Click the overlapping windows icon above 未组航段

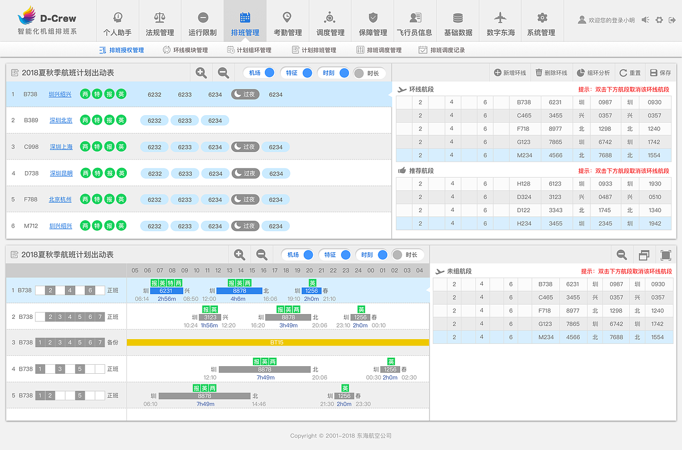point(644,255)
